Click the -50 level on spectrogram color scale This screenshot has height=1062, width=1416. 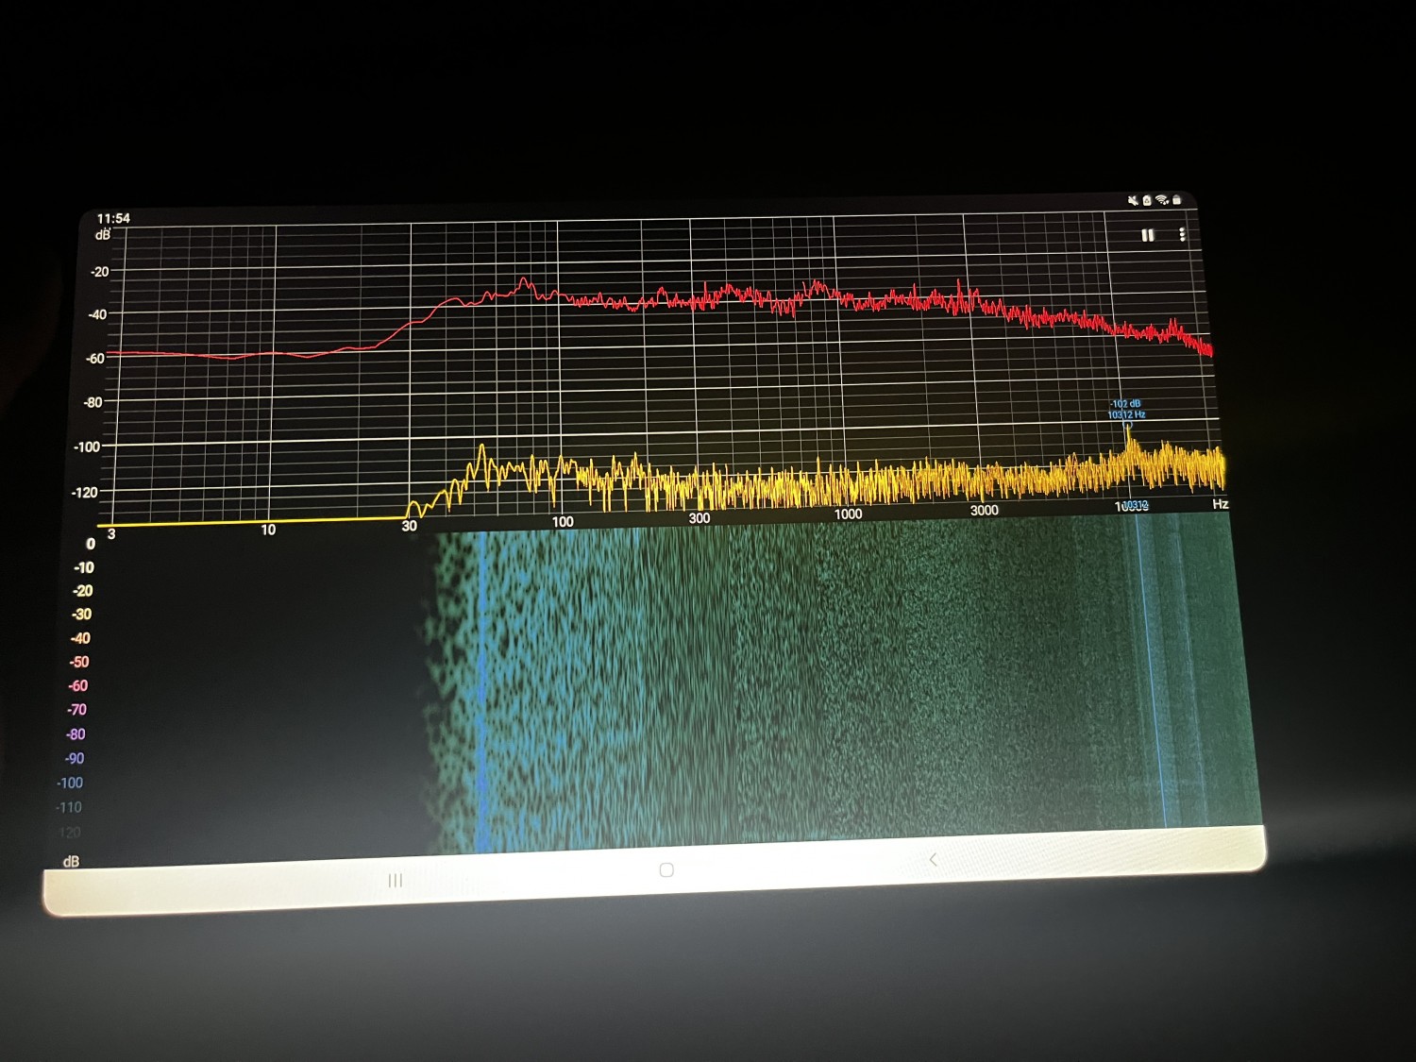(79, 662)
